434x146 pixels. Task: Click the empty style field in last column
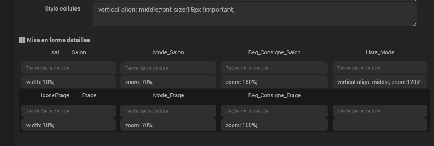coord(380,125)
